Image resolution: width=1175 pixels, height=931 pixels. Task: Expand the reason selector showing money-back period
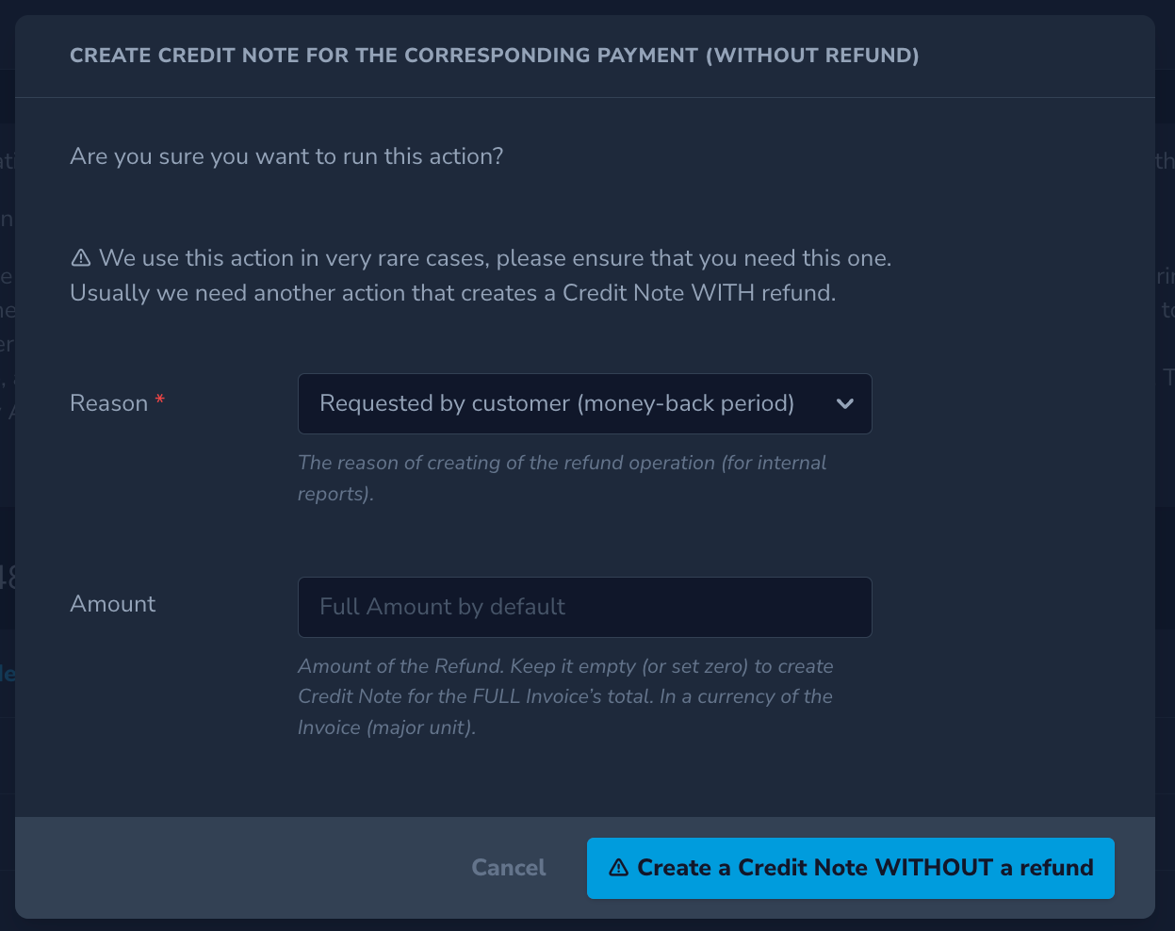coord(584,403)
